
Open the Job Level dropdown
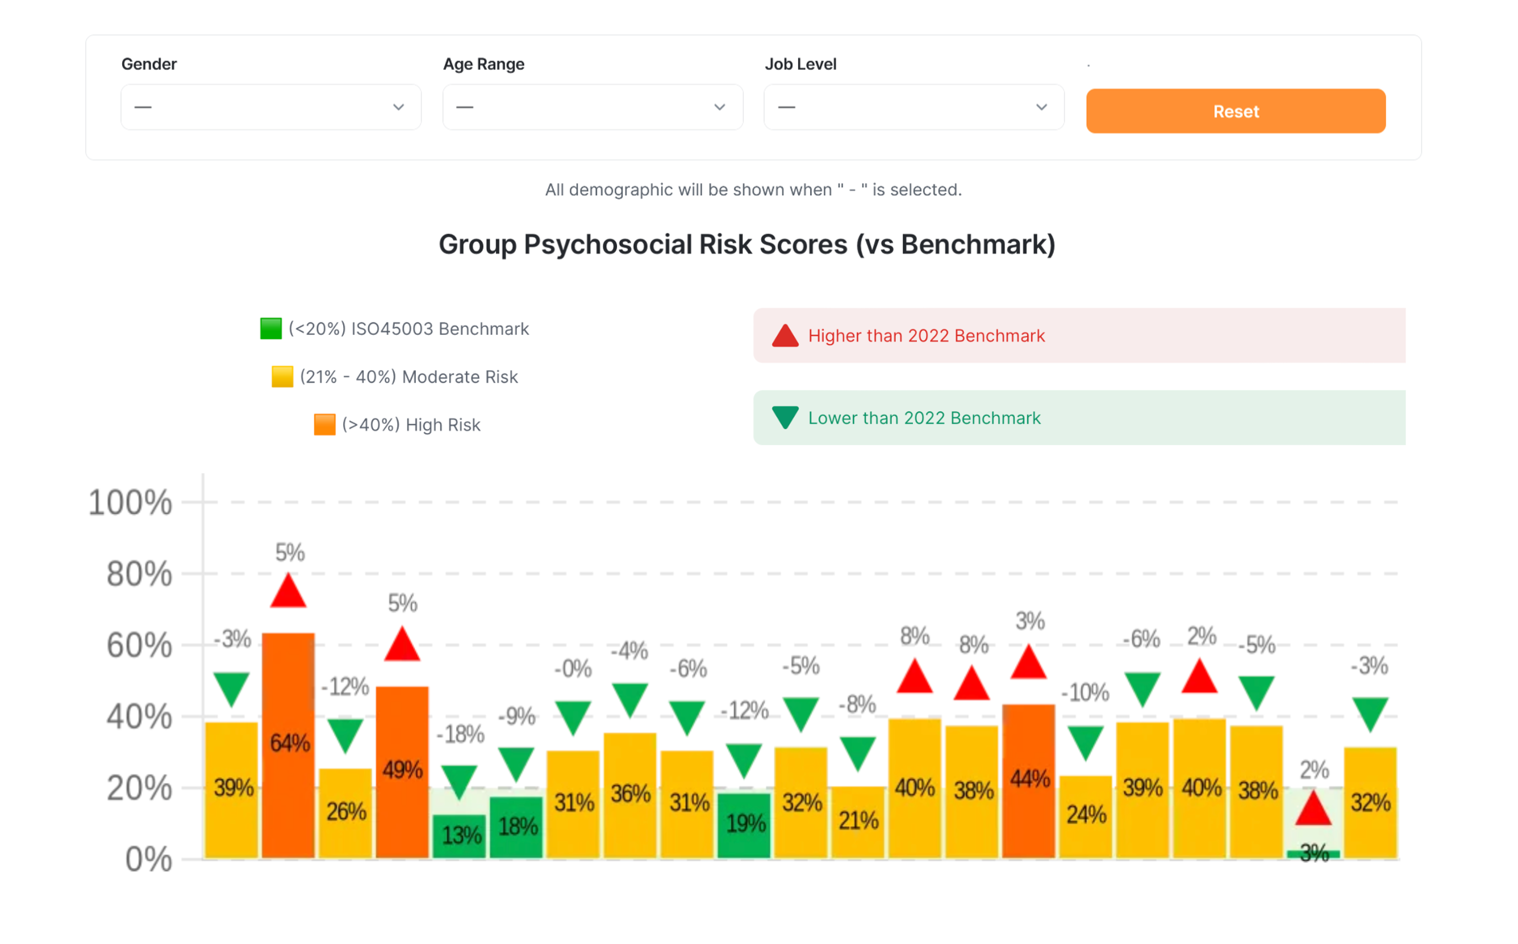tap(914, 107)
